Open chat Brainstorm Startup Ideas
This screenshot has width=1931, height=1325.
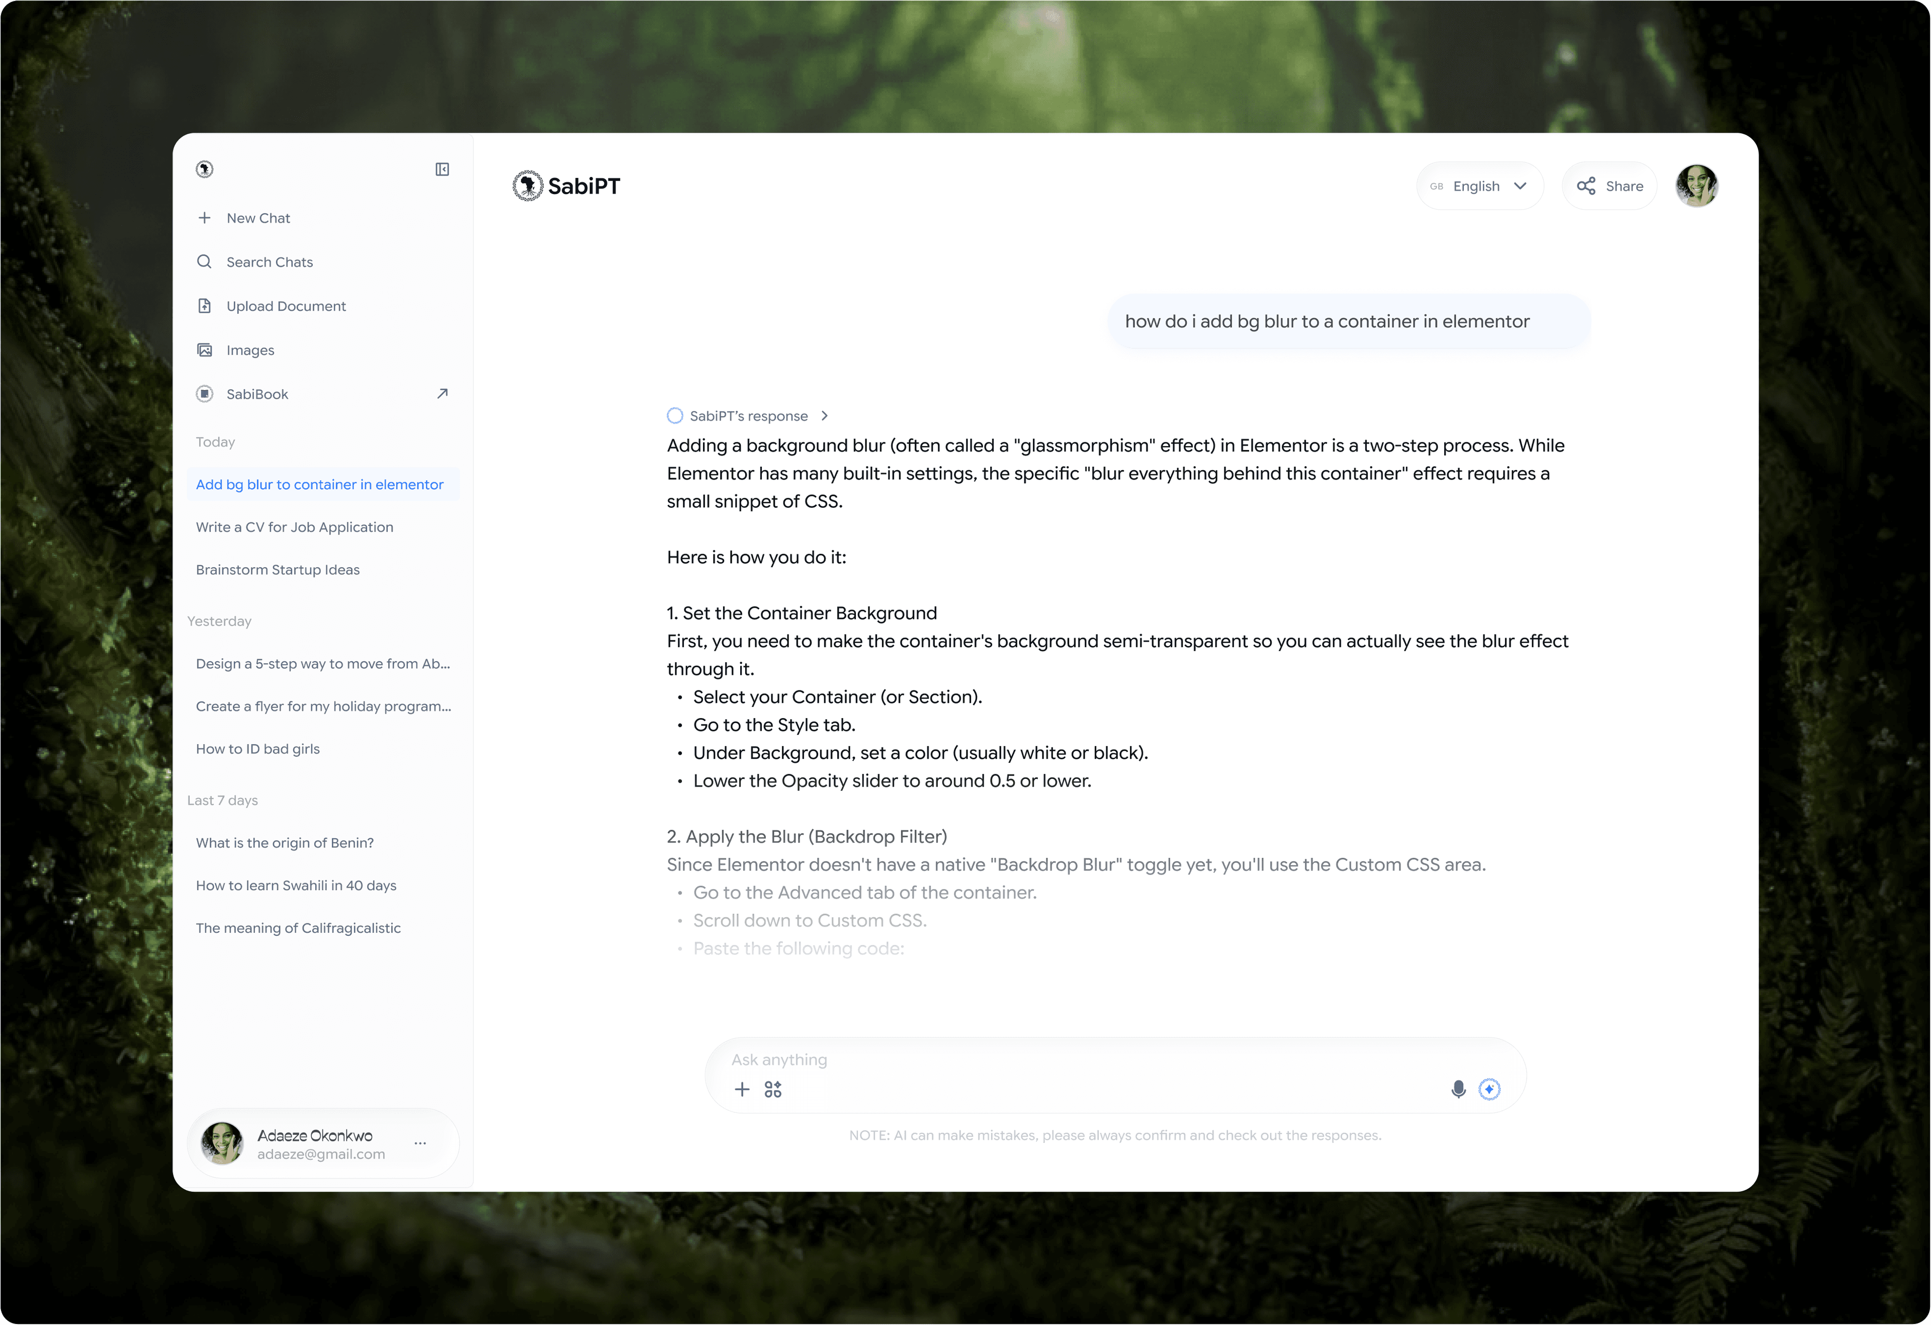pyautogui.click(x=278, y=570)
